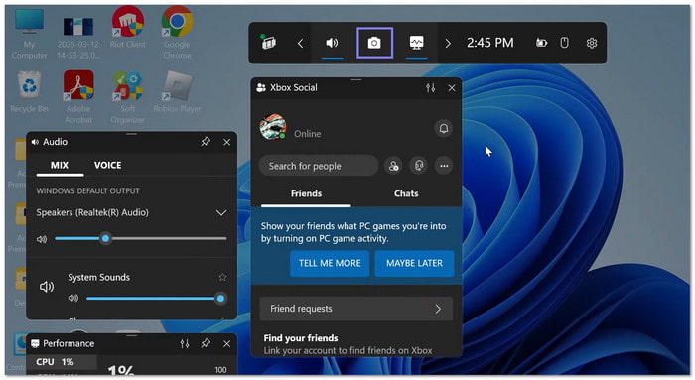Click the large System Sounds speaker icon

coord(47,287)
